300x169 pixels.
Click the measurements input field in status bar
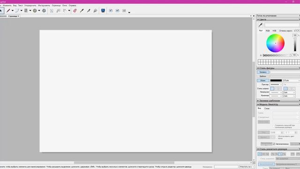(226, 167)
